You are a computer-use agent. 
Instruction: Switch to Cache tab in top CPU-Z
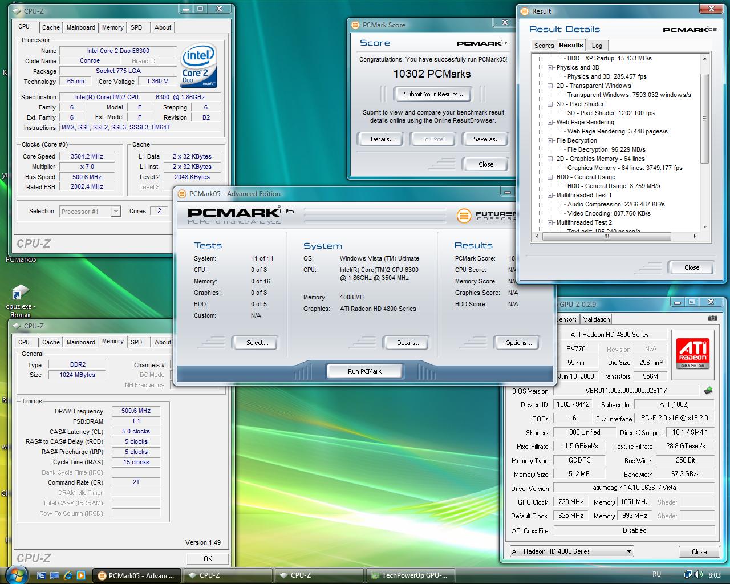[51, 27]
